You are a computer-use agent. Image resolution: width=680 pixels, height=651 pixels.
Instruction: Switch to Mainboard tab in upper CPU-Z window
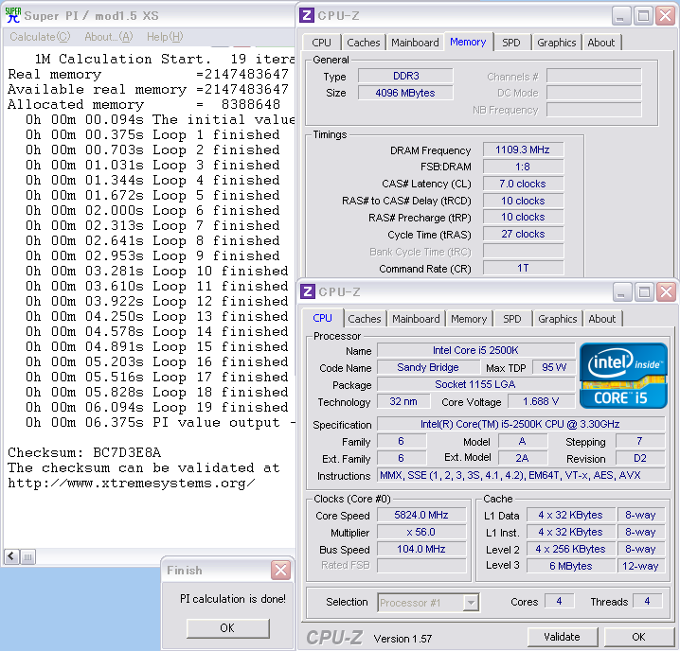(x=415, y=43)
